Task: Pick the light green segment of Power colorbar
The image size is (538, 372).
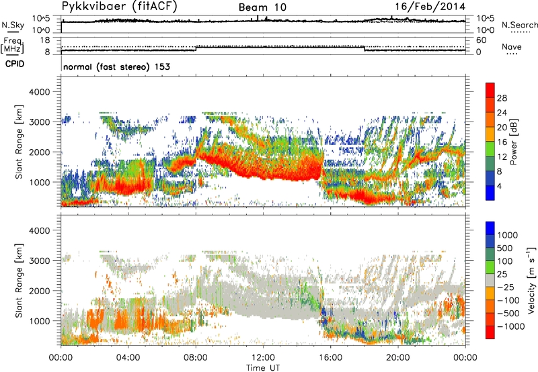Action: pos(490,149)
